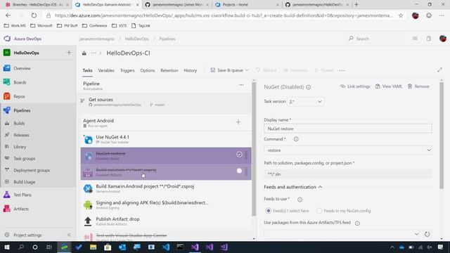The image size is (450, 253).
Task: Open the marketplace shopping bag icon
Action: coord(429,39)
